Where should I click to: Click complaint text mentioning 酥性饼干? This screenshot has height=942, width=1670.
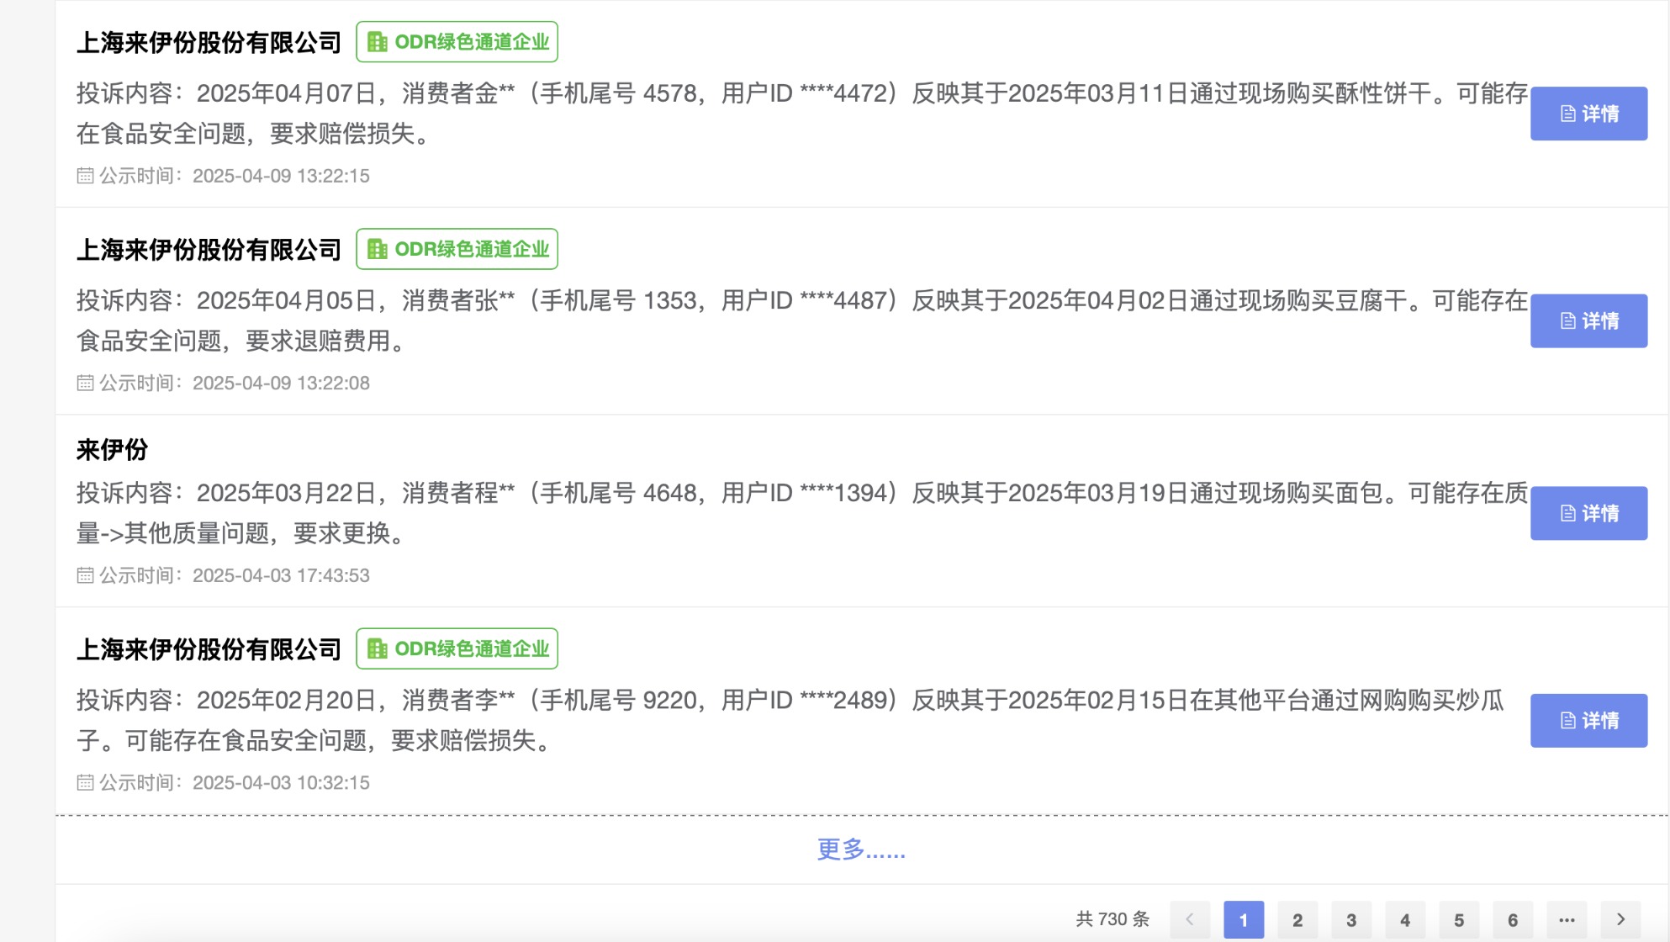tap(802, 114)
